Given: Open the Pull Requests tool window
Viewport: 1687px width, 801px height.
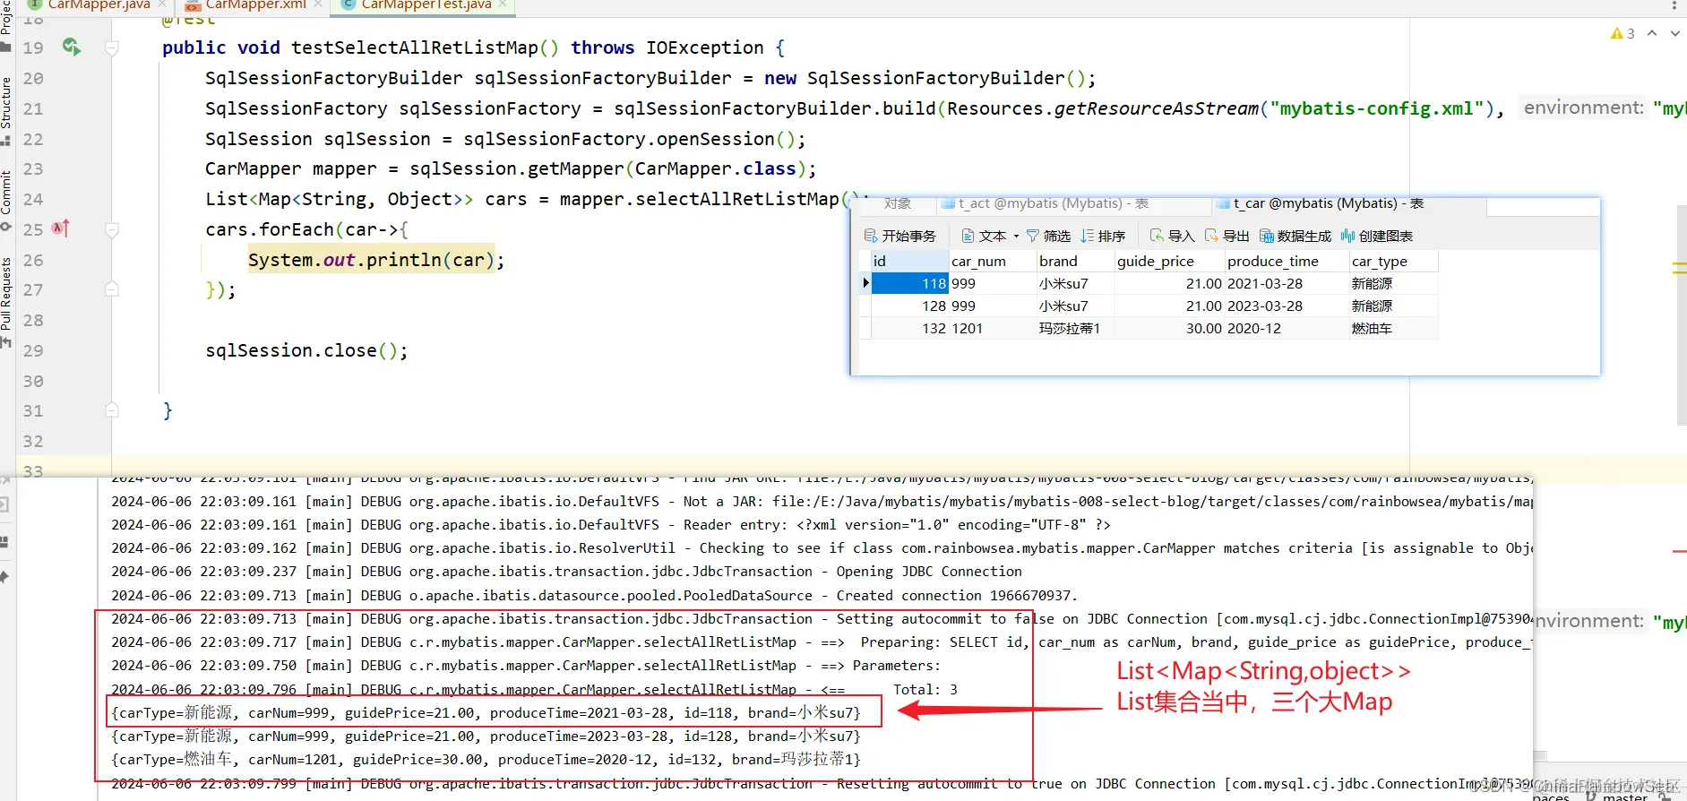Looking at the screenshot, I should click(x=6, y=301).
